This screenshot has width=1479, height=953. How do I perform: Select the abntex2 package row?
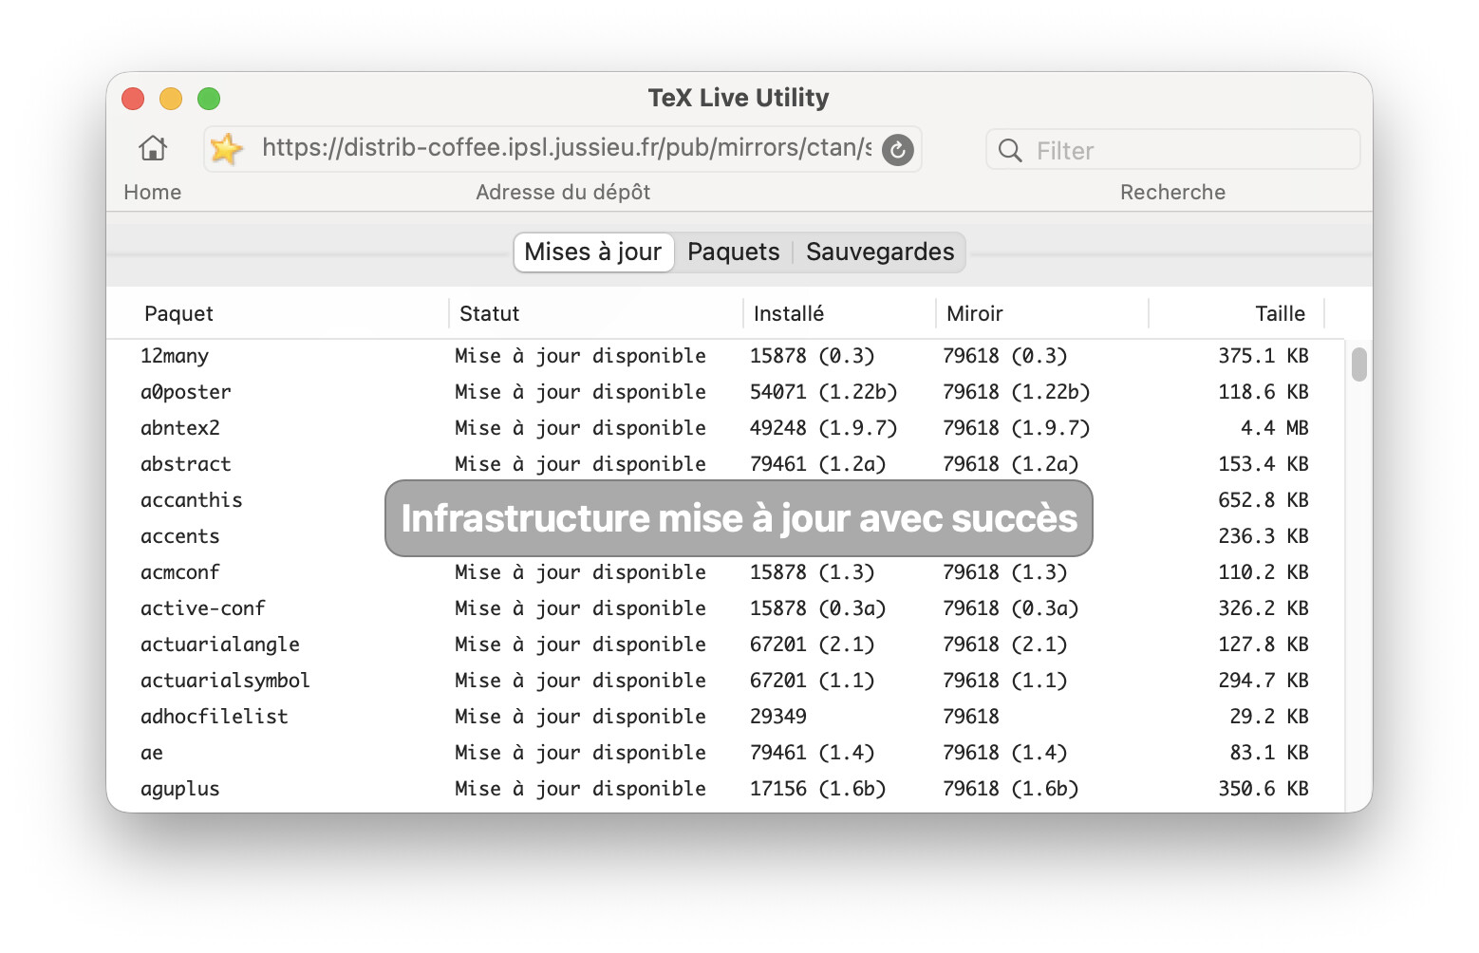click(725, 428)
